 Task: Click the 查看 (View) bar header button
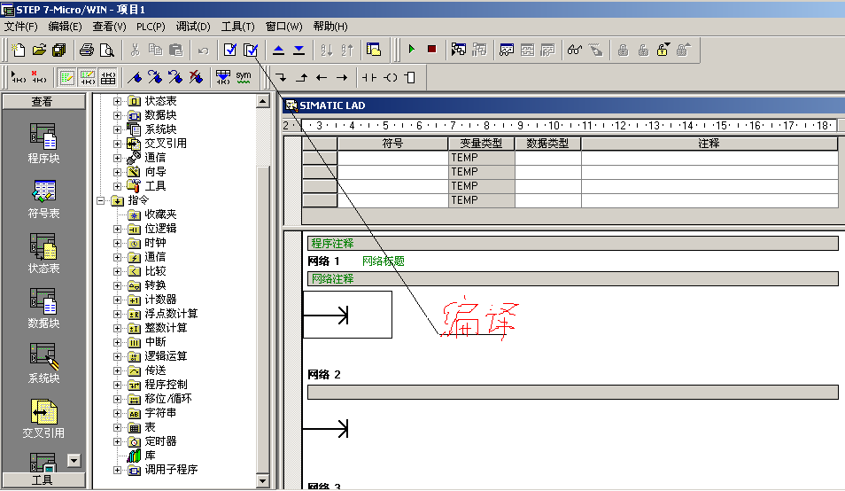(x=43, y=102)
